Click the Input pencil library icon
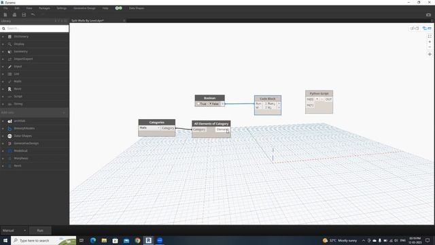The width and height of the screenshot is (435, 245). (x=10, y=67)
